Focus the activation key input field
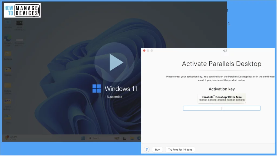Screen dimensions: 277x156 point(222,108)
